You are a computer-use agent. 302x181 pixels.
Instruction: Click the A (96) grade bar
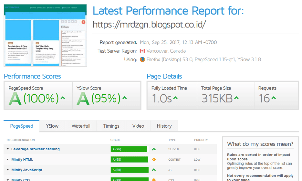pos(129,149)
